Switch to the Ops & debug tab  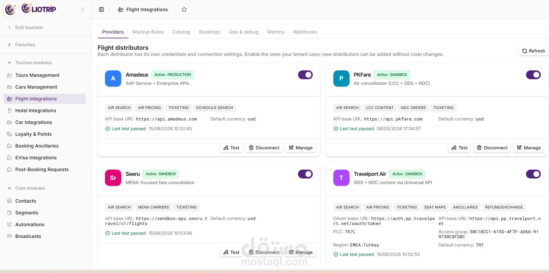coord(244,32)
